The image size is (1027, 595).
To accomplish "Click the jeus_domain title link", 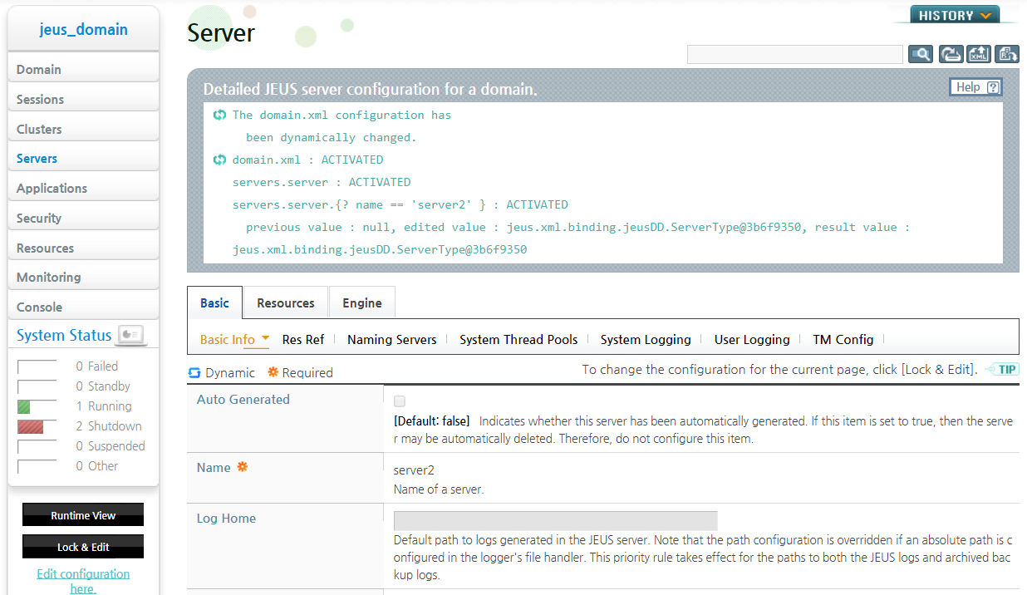I will 83,29.
